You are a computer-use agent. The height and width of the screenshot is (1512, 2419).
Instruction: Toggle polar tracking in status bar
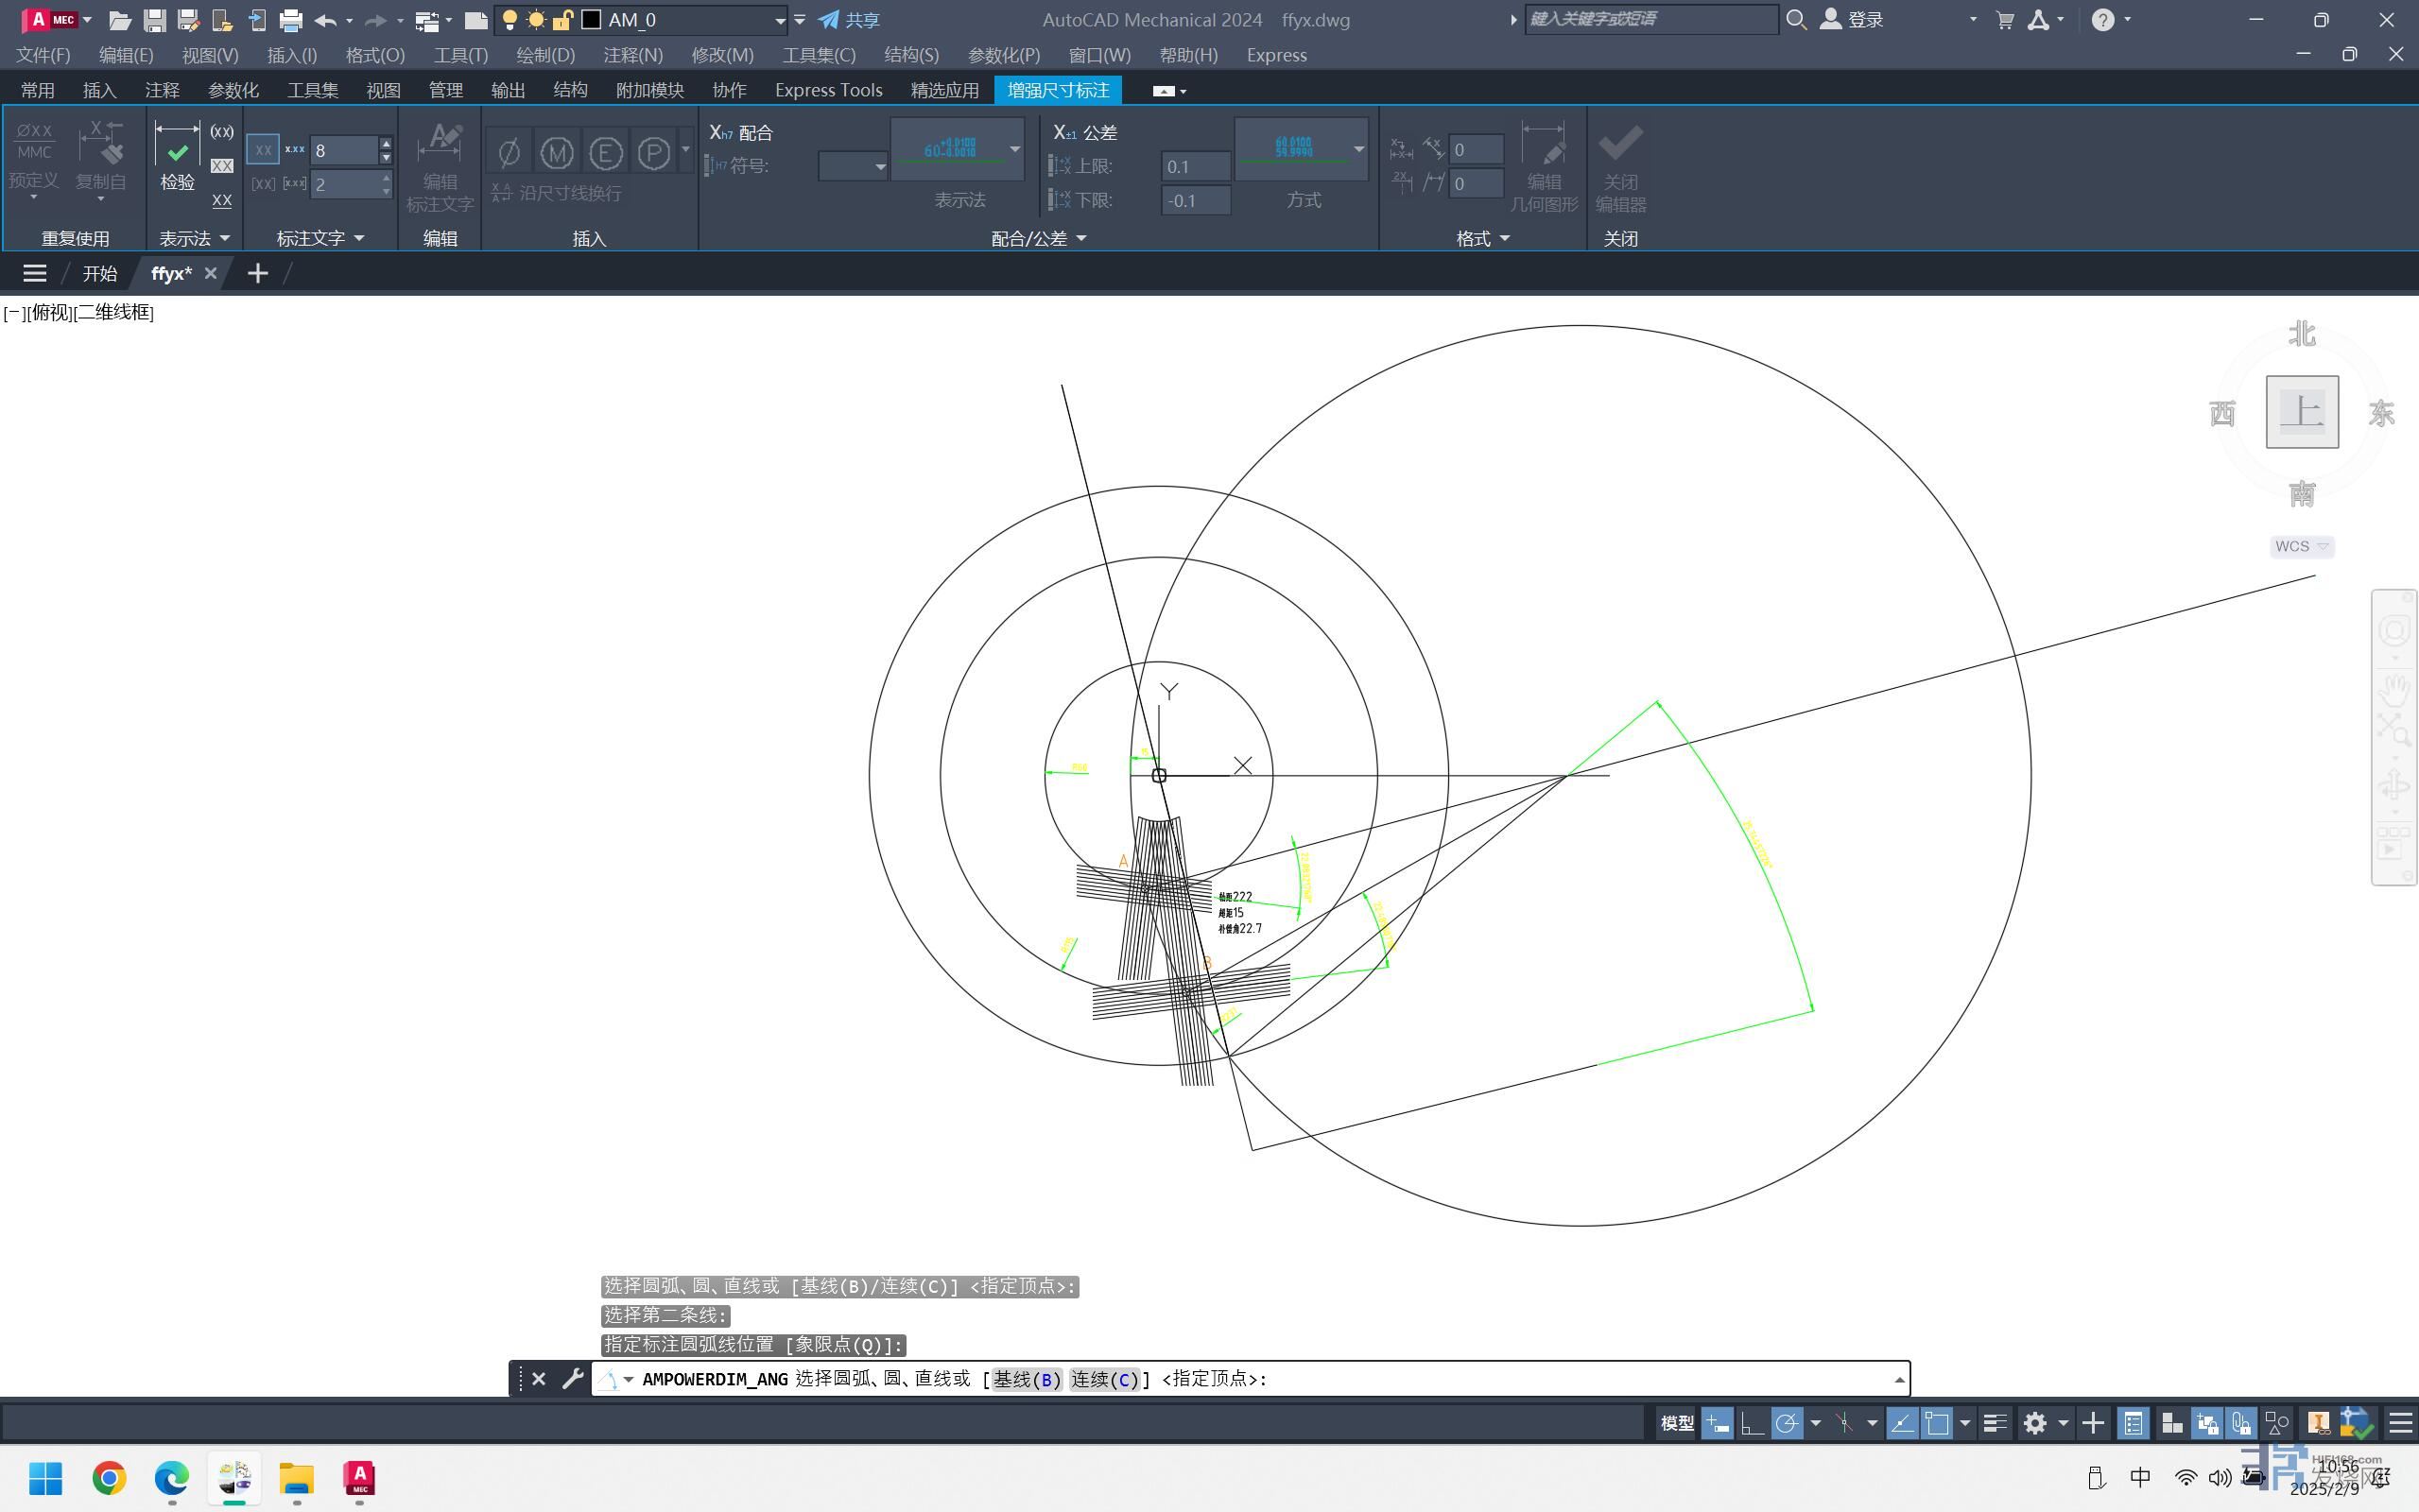(x=1786, y=1423)
